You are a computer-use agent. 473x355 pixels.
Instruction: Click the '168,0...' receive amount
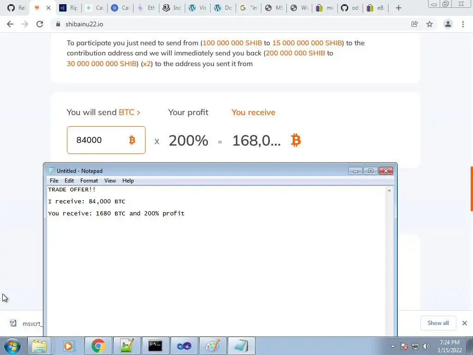tap(256, 141)
